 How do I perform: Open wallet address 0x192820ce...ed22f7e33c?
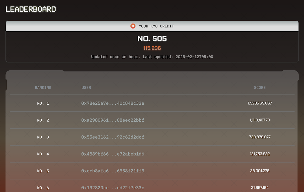coord(113,188)
